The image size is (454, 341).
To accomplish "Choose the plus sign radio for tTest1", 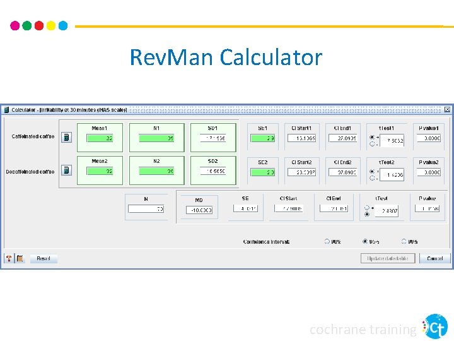I will tap(372, 137).
